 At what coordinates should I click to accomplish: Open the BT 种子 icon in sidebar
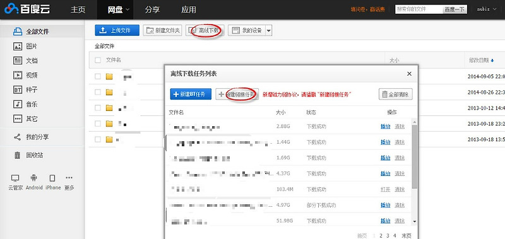coord(18,90)
